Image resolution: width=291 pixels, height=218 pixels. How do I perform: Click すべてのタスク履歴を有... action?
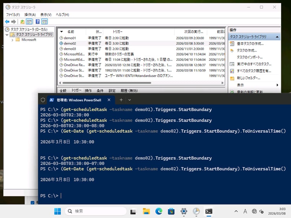pyautogui.click(x=254, y=71)
